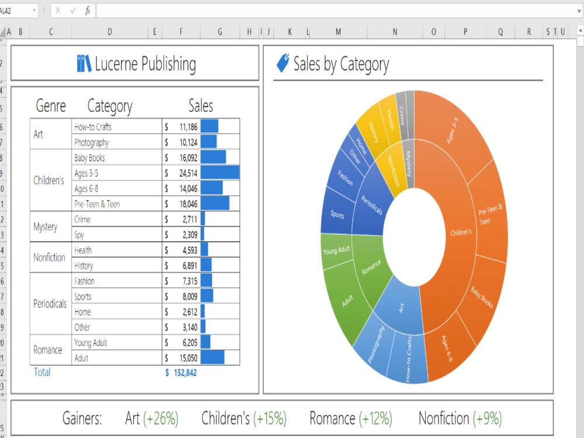Click the 16,092 sales value
This screenshot has width=584, height=438.
point(188,158)
